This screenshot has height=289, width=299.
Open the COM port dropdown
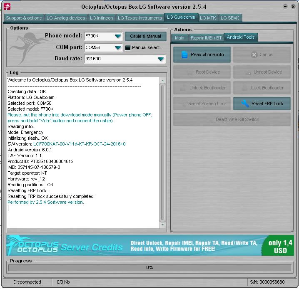tap(118, 47)
